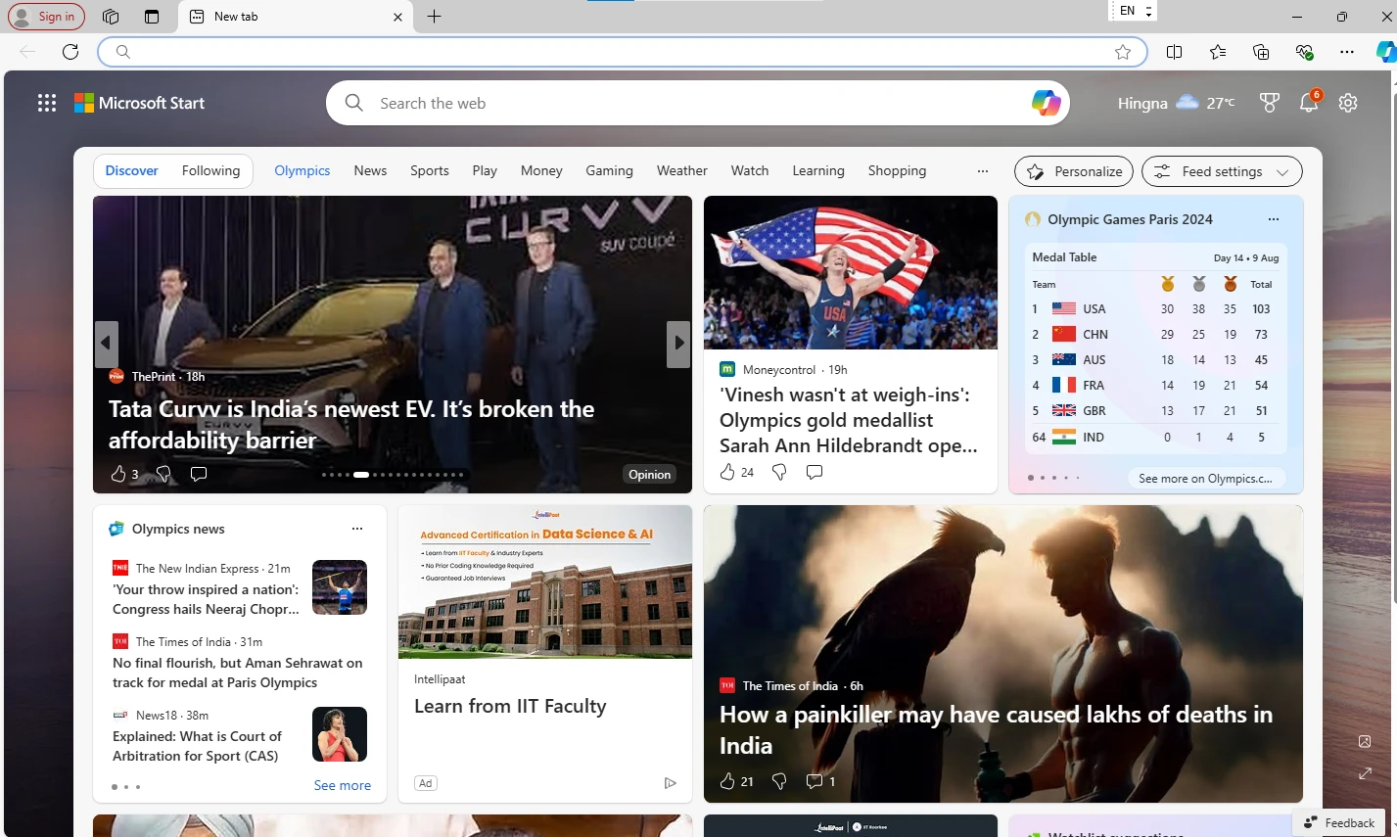This screenshot has width=1397, height=837.
Task: Open Olympics news card options menu
Action: 357,529
